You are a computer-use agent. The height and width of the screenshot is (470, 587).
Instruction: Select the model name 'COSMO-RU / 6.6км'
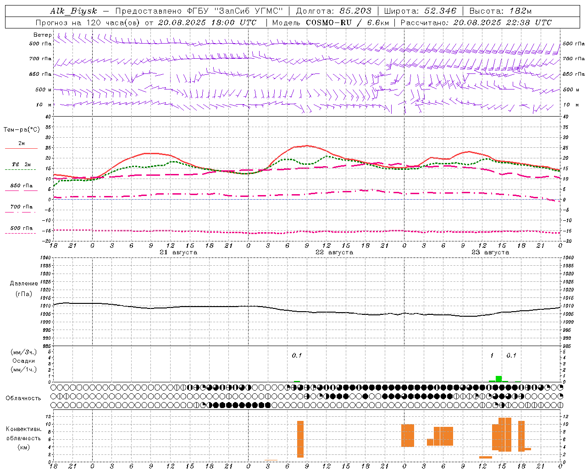[x=347, y=22]
